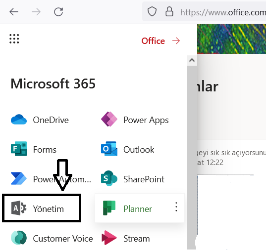
Task: Open Outlook from the app launcher
Action: click(x=109, y=149)
